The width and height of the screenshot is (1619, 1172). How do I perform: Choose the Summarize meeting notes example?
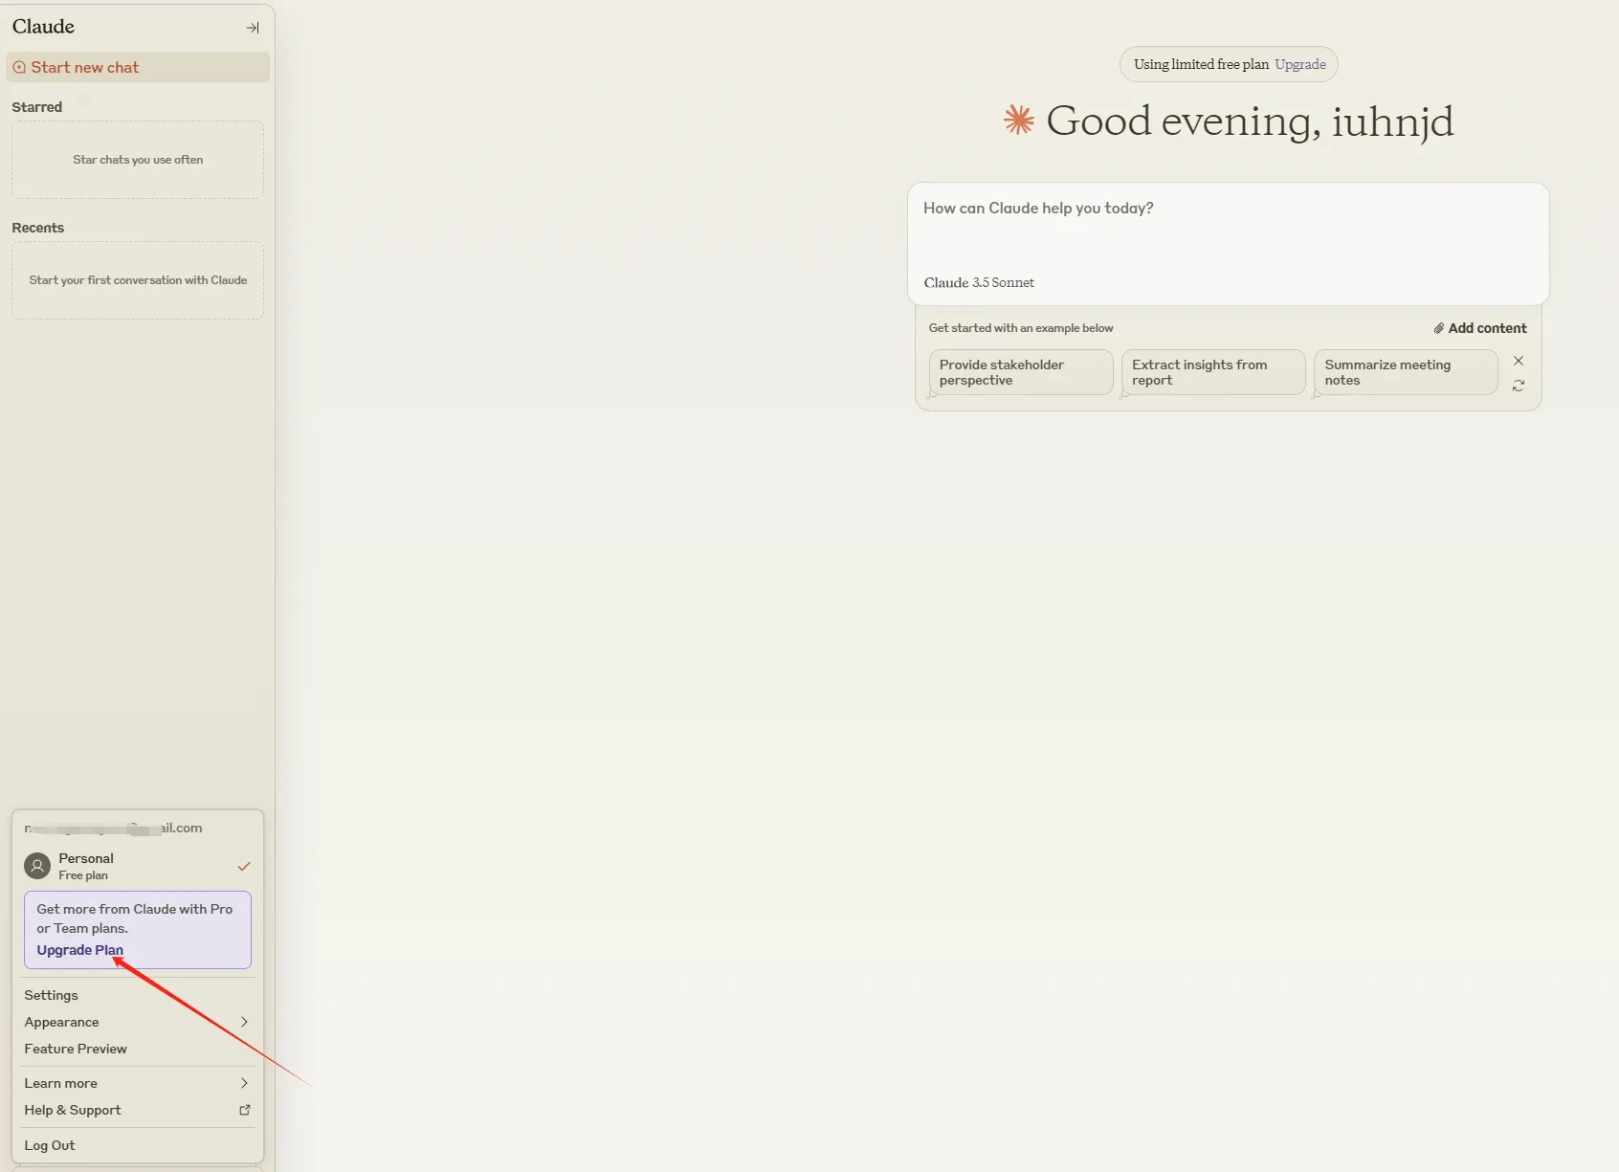pos(1405,372)
